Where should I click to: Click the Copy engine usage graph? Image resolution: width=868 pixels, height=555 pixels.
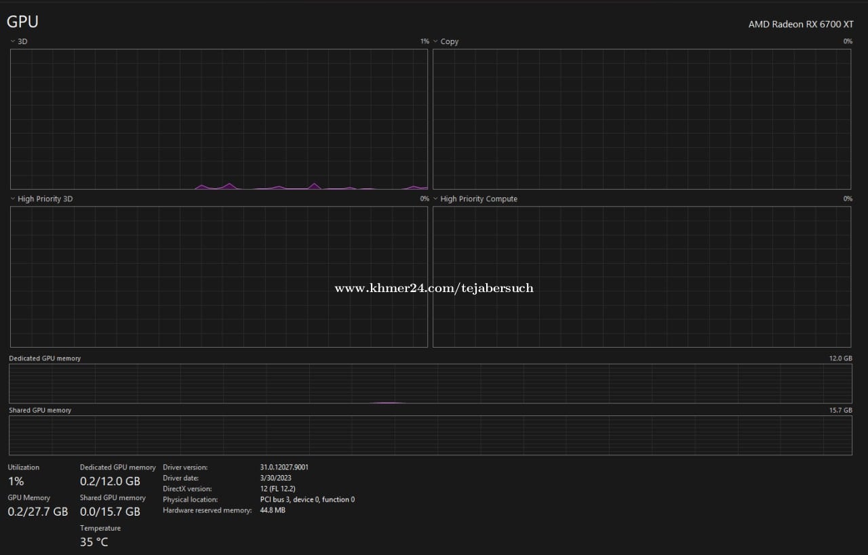[642, 119]
